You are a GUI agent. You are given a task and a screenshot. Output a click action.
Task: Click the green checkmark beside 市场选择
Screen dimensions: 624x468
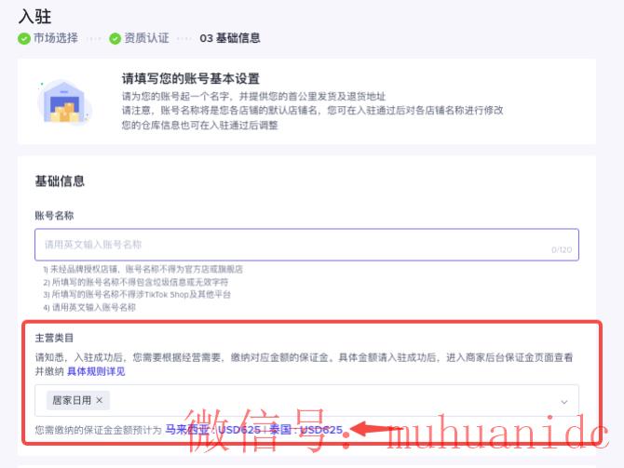tap(24, 38)
